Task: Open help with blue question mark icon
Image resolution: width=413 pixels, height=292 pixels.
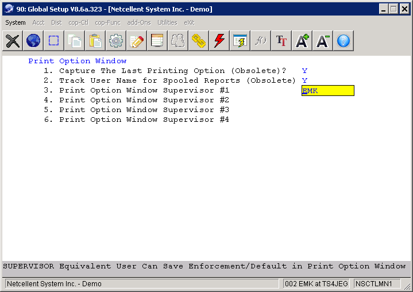Action: 343,41
